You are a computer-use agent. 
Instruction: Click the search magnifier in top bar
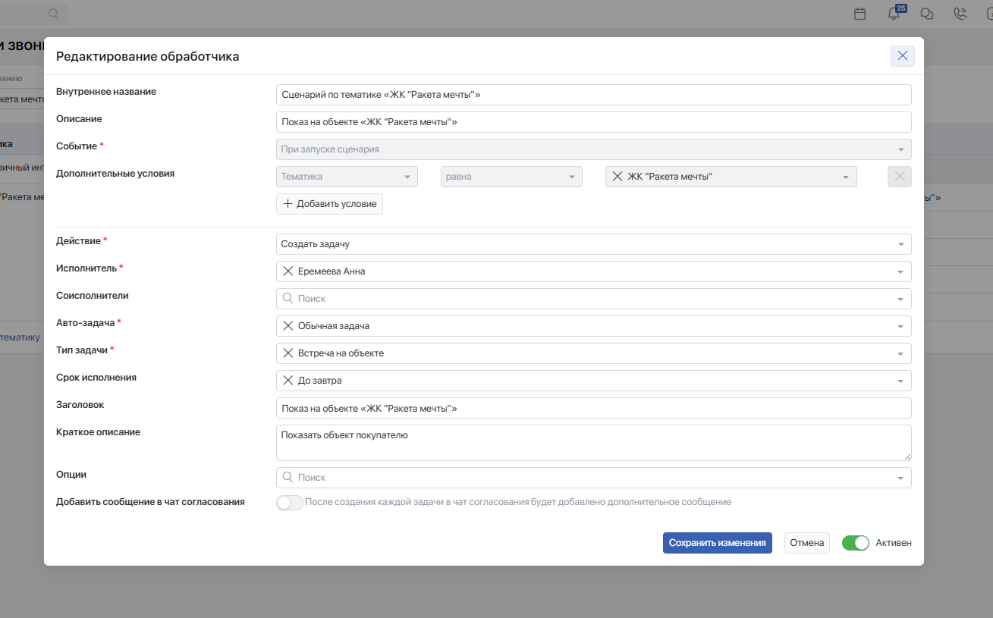pos(54,14)
